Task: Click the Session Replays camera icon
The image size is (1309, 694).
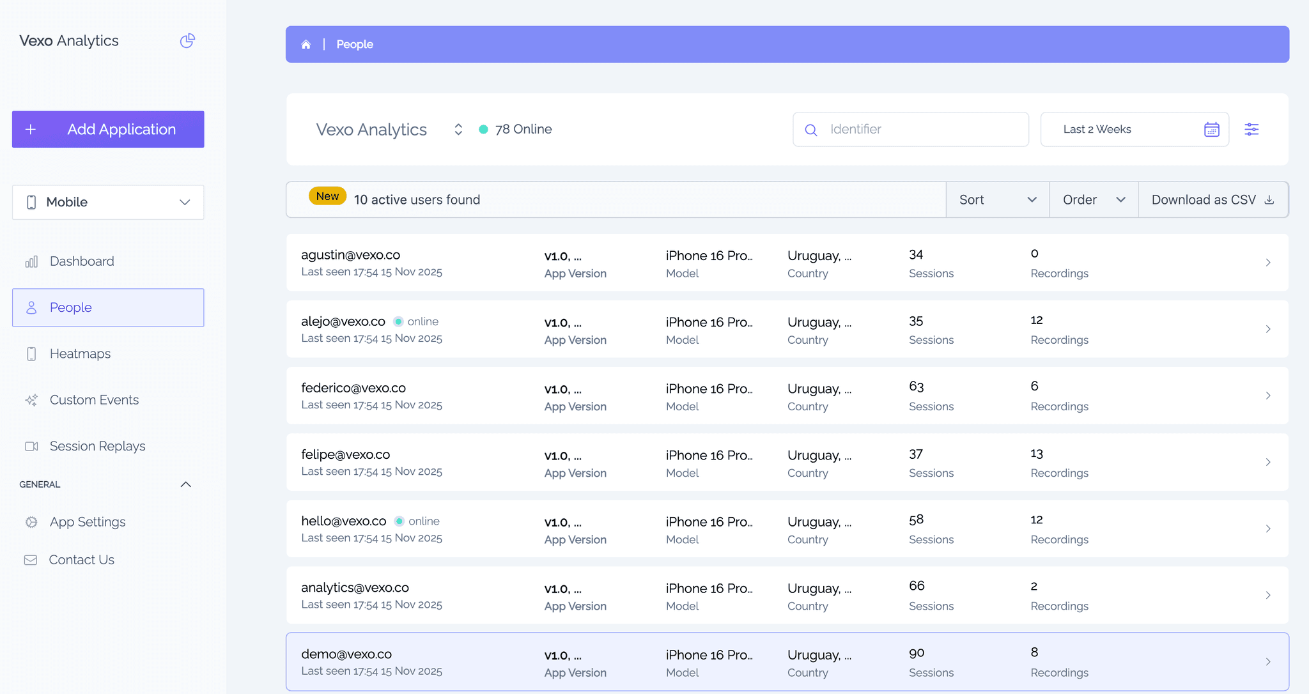Action: (31, 446)
